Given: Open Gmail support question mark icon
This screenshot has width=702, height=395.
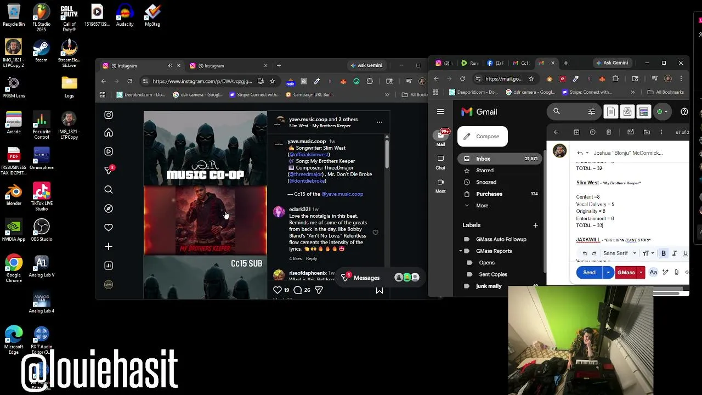Looking at the screenshot, I should 684,111.
